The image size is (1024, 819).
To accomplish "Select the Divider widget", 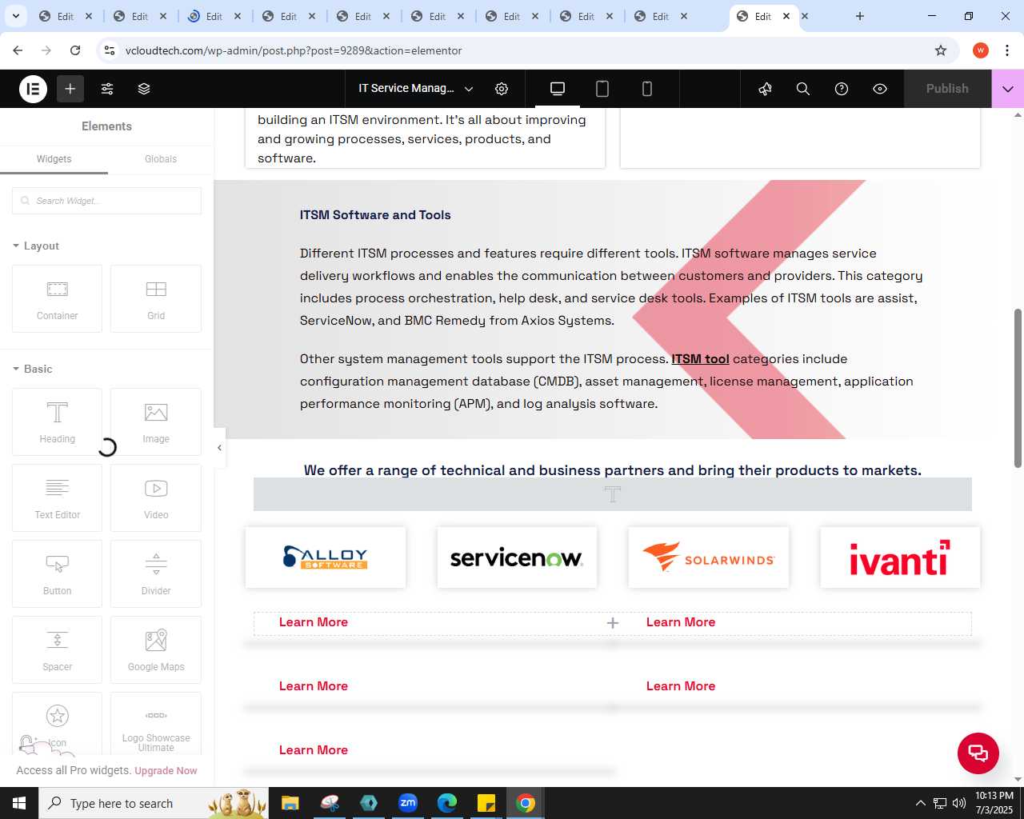I will pyautogui.click(x=156, y=573).
